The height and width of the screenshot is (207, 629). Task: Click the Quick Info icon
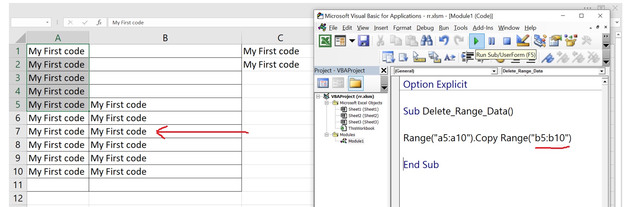(x=419, y=57)
